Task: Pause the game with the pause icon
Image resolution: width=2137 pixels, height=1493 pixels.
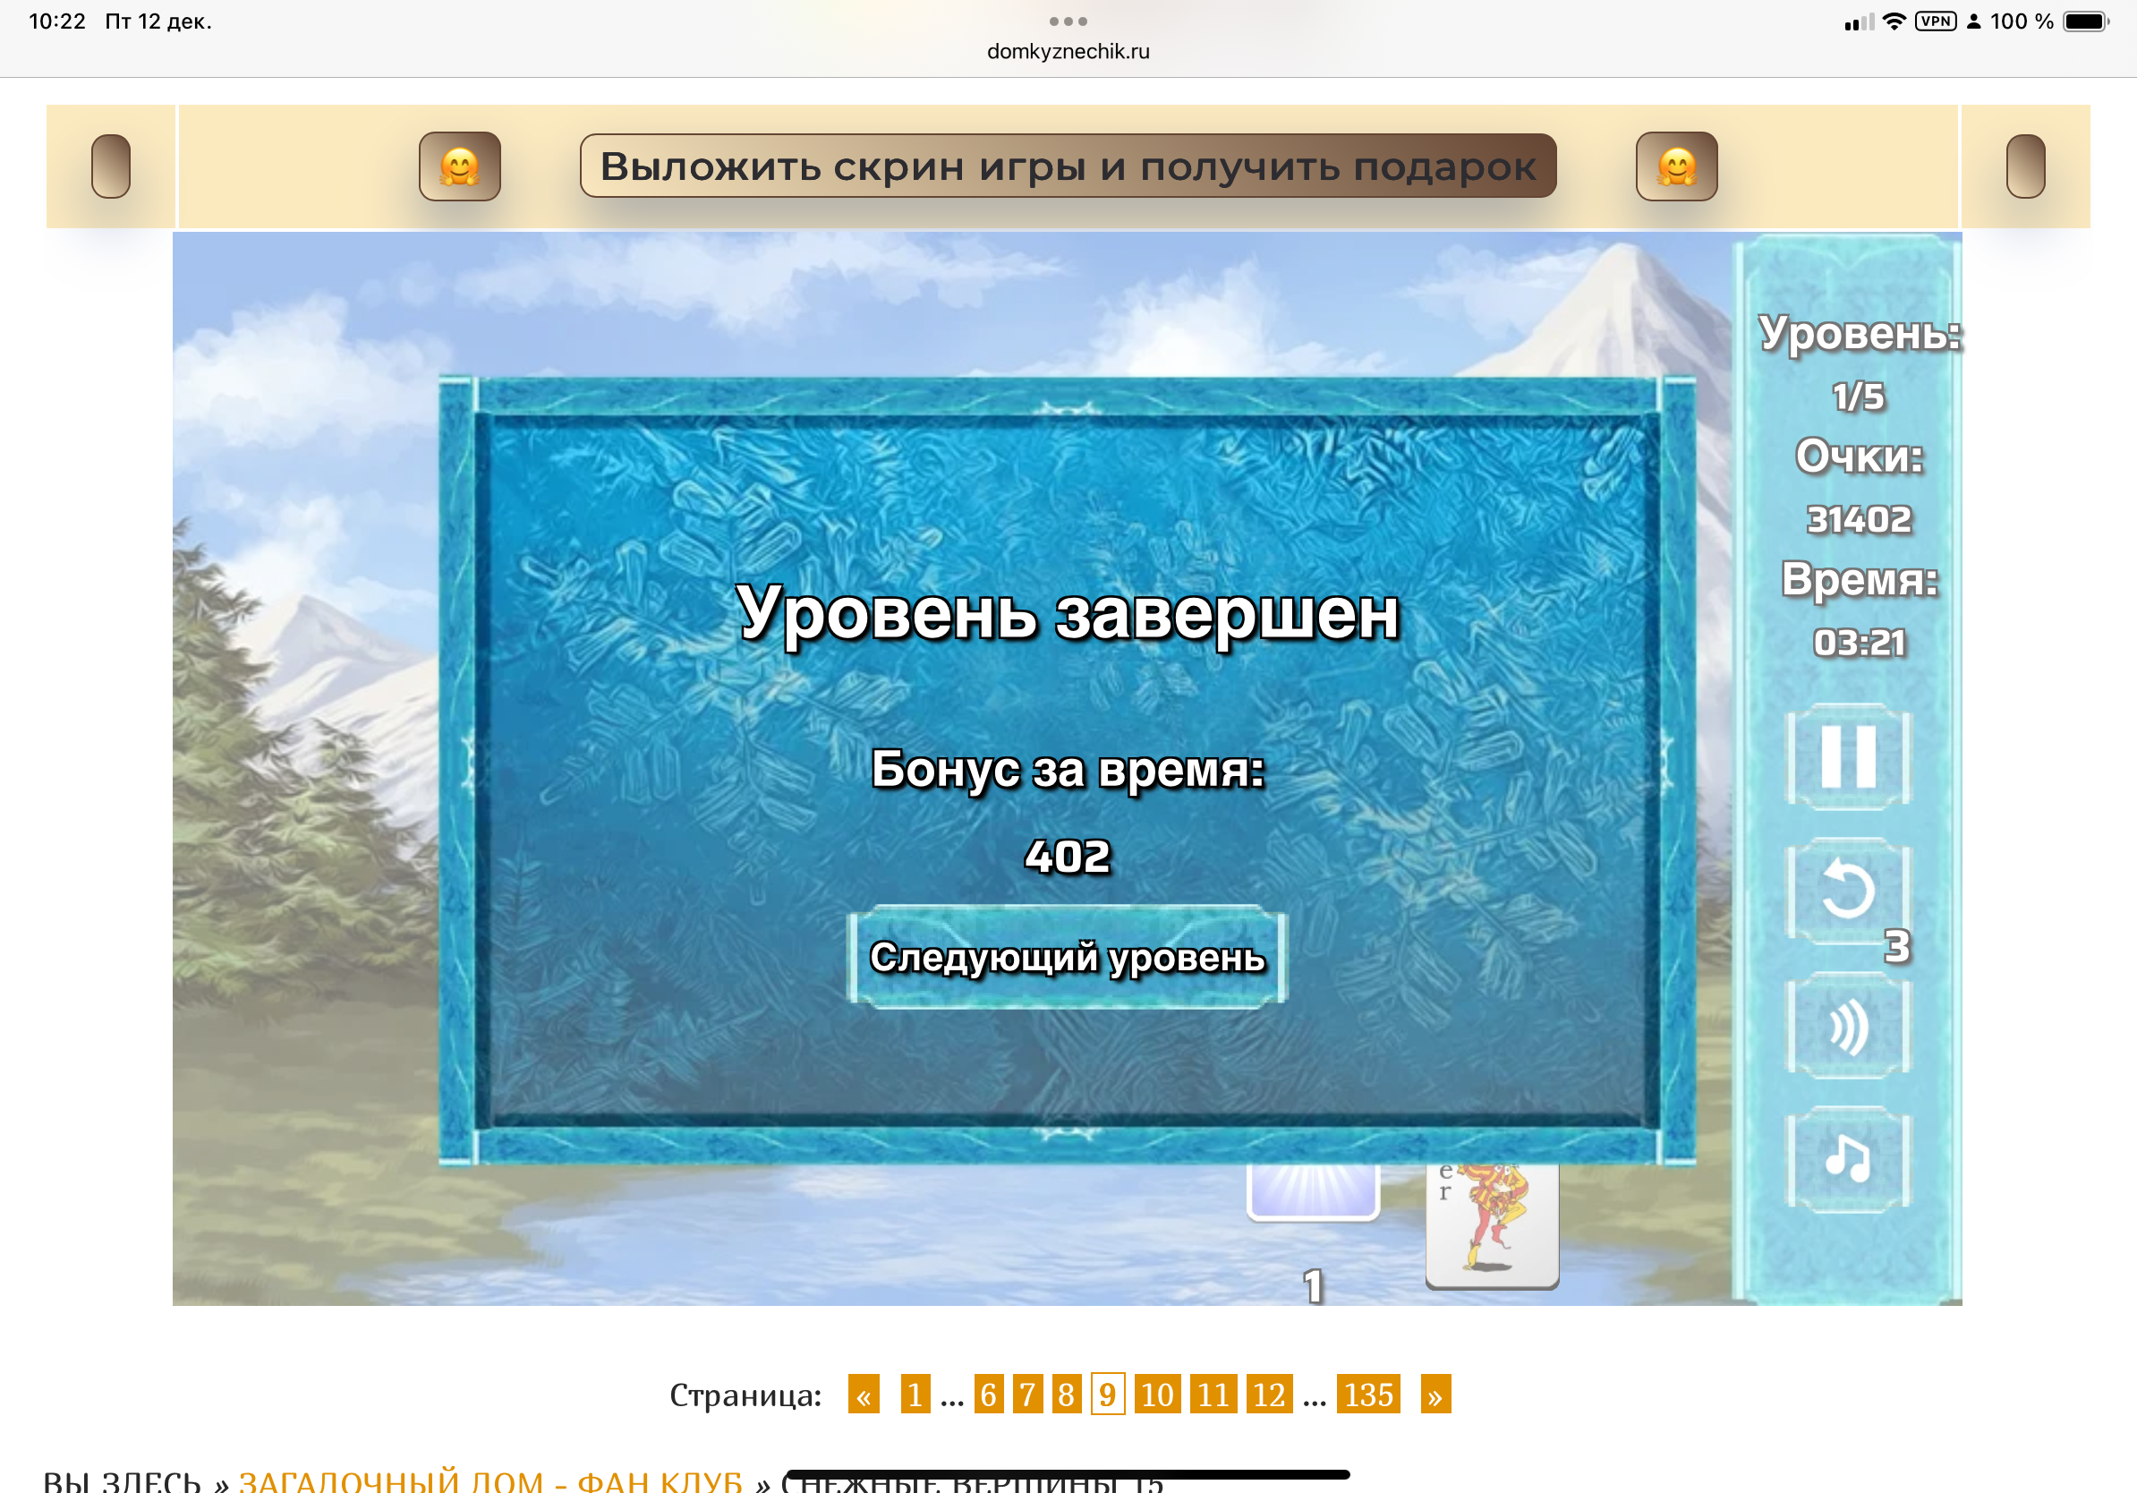Action: tap(1848, 756)
